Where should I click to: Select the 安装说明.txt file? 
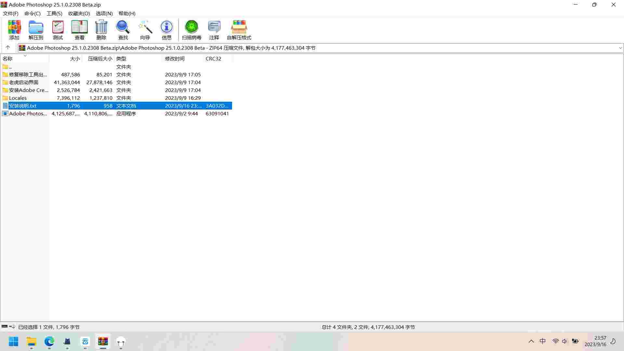pyautogui.click(x=116, y=106)
